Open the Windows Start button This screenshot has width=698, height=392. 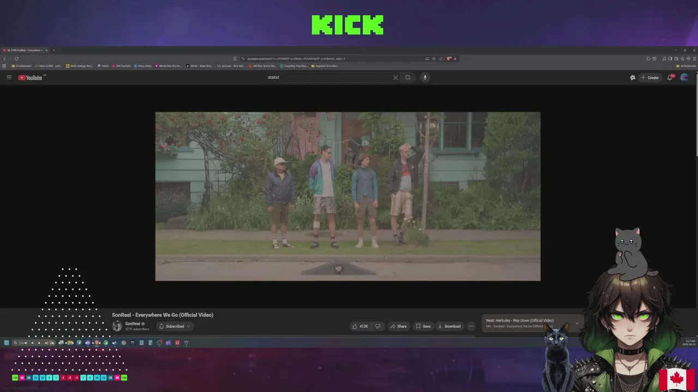[x=7, y=342]
